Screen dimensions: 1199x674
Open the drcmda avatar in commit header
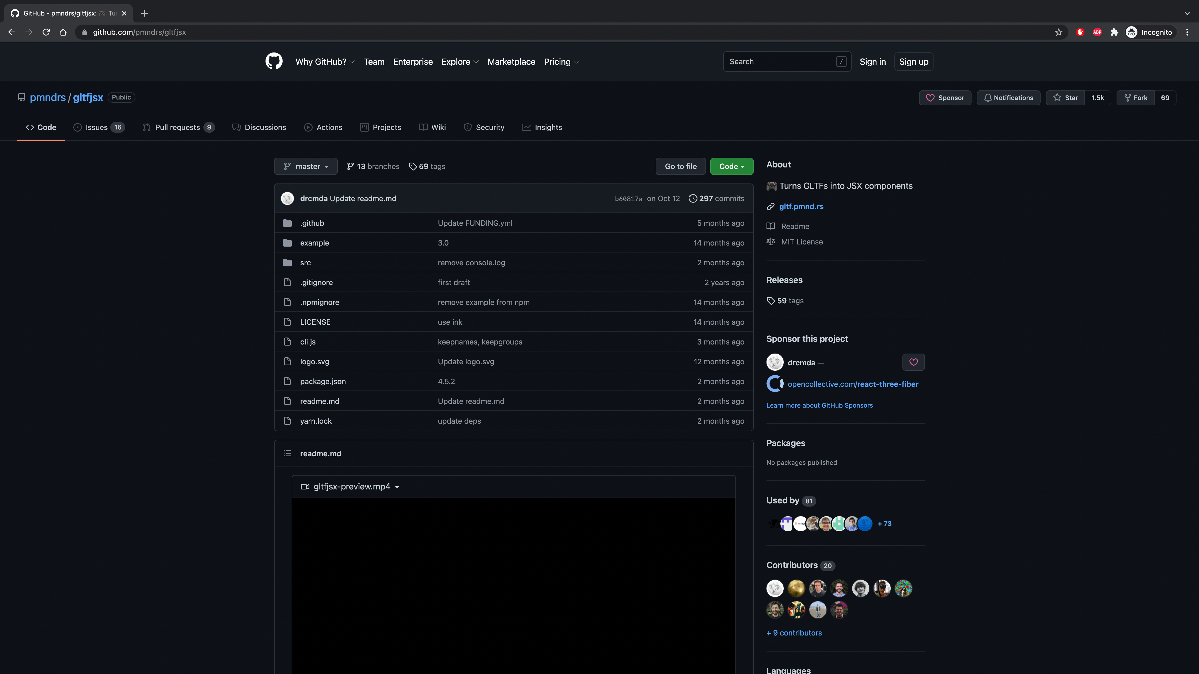pyautogui.click(x=287, y=198)
